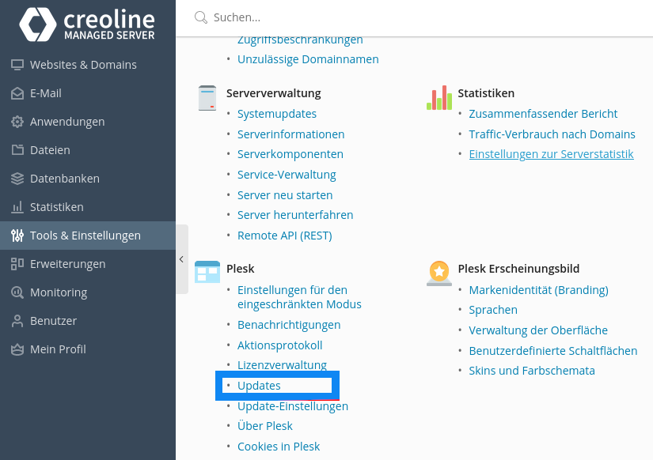Open Mein Profil in the sidebar
653x460 pixels.
88,349
